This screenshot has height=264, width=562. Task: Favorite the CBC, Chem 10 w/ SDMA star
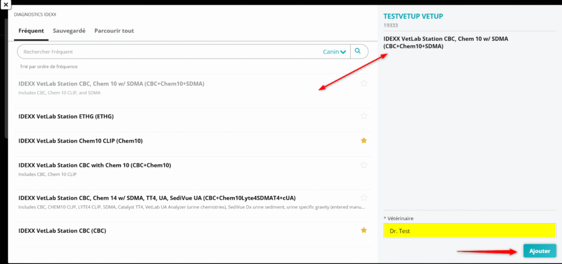point(363,83)
